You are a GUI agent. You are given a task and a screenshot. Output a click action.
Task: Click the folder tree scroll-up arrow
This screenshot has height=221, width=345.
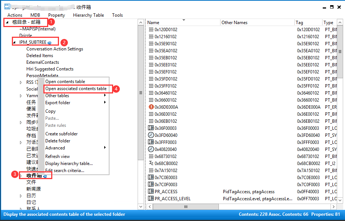141,22
